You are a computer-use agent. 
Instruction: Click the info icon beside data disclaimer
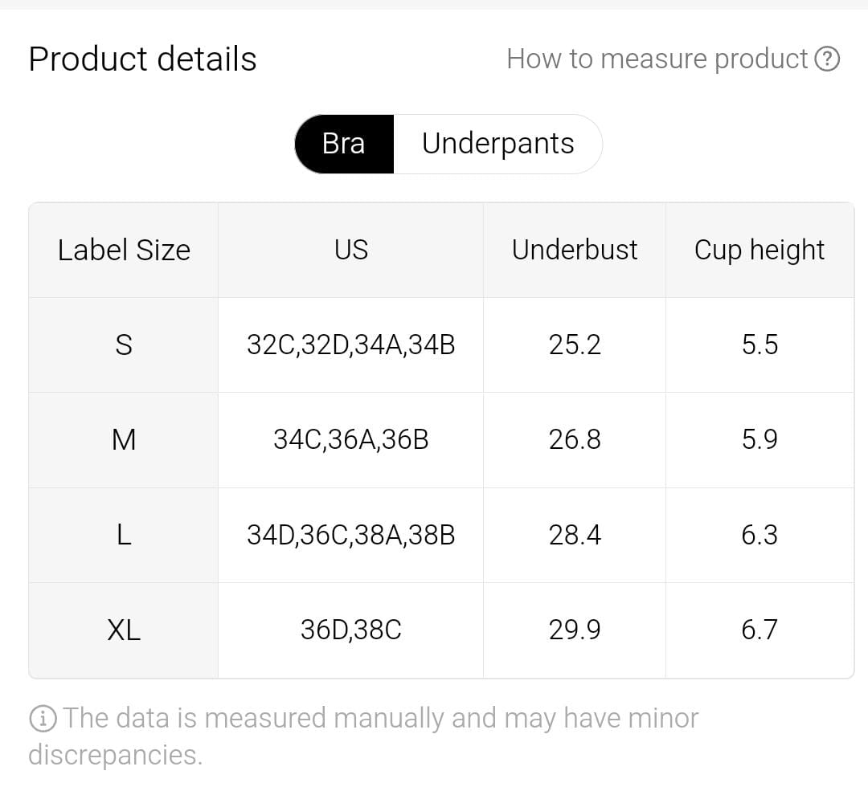point(43,718)
